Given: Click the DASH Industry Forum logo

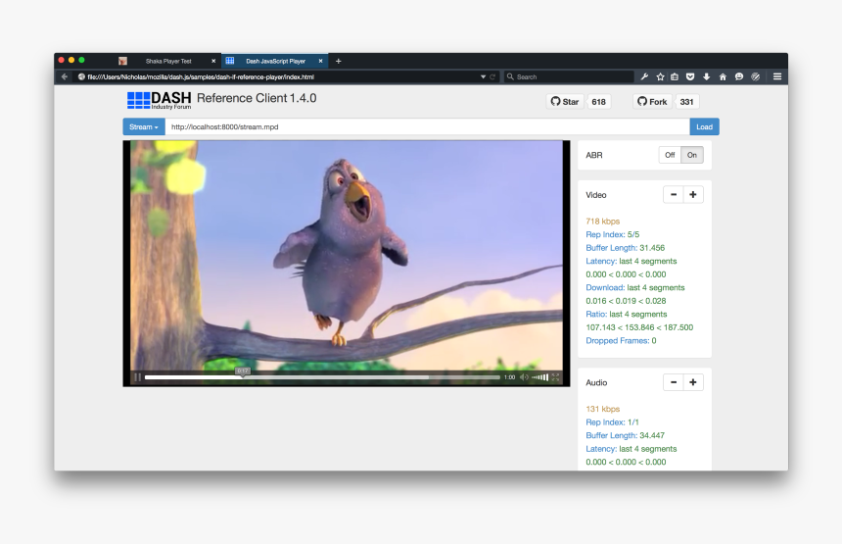Looking at the screenshot, I should (x=159, y=100).
